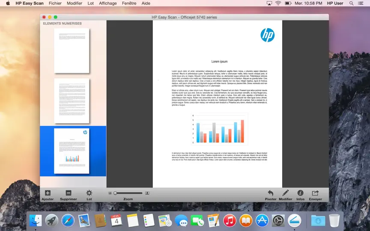Open Notification Center list icon
The height and width of the screenshot is (231, 370).
click(361, 3)
